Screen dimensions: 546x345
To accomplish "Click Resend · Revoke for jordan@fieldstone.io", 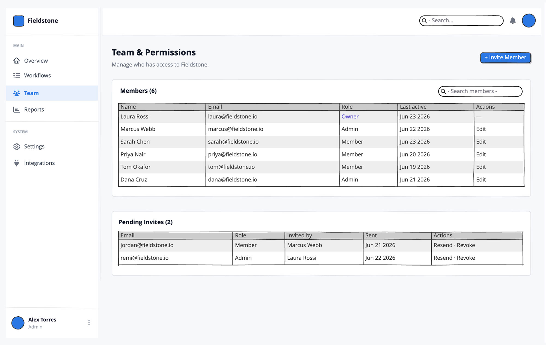I will [x=454, y=245].
